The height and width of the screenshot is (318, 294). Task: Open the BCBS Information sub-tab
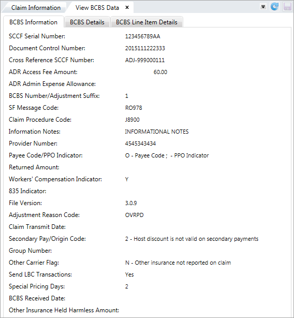tap(34, 22)
